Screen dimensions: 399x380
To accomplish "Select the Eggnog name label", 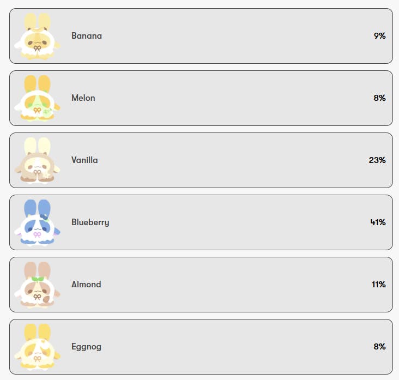I will (86, 347).
